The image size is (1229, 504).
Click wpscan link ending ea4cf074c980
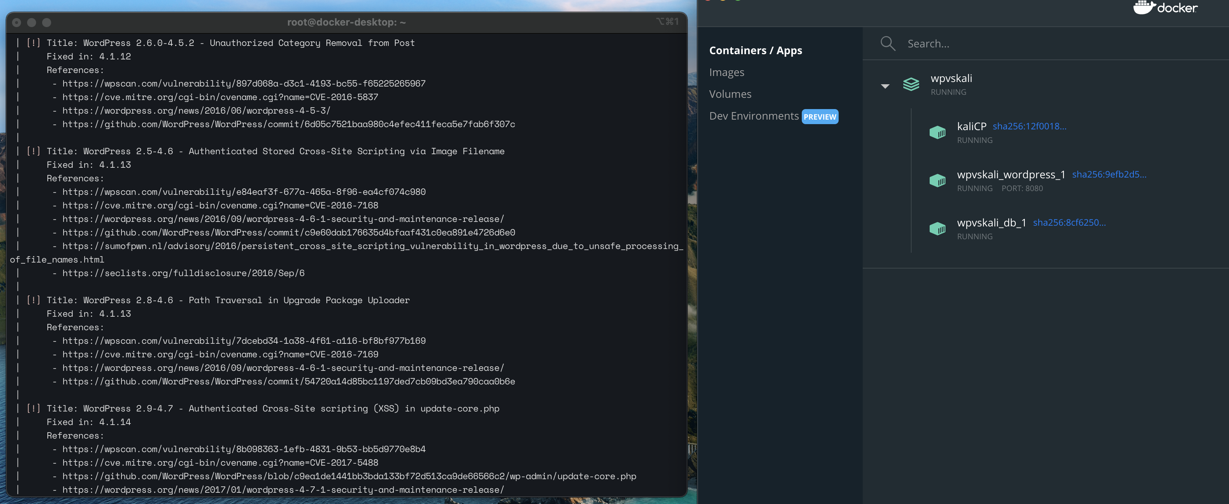click(244, 192)
